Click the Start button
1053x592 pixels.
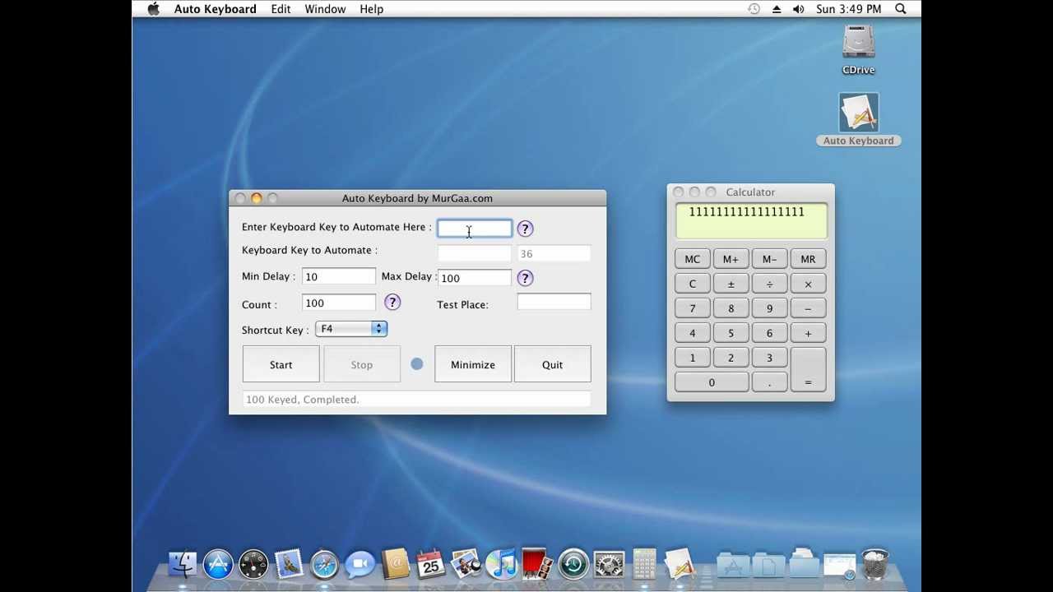pyautogui.click(x=281, y=364)
